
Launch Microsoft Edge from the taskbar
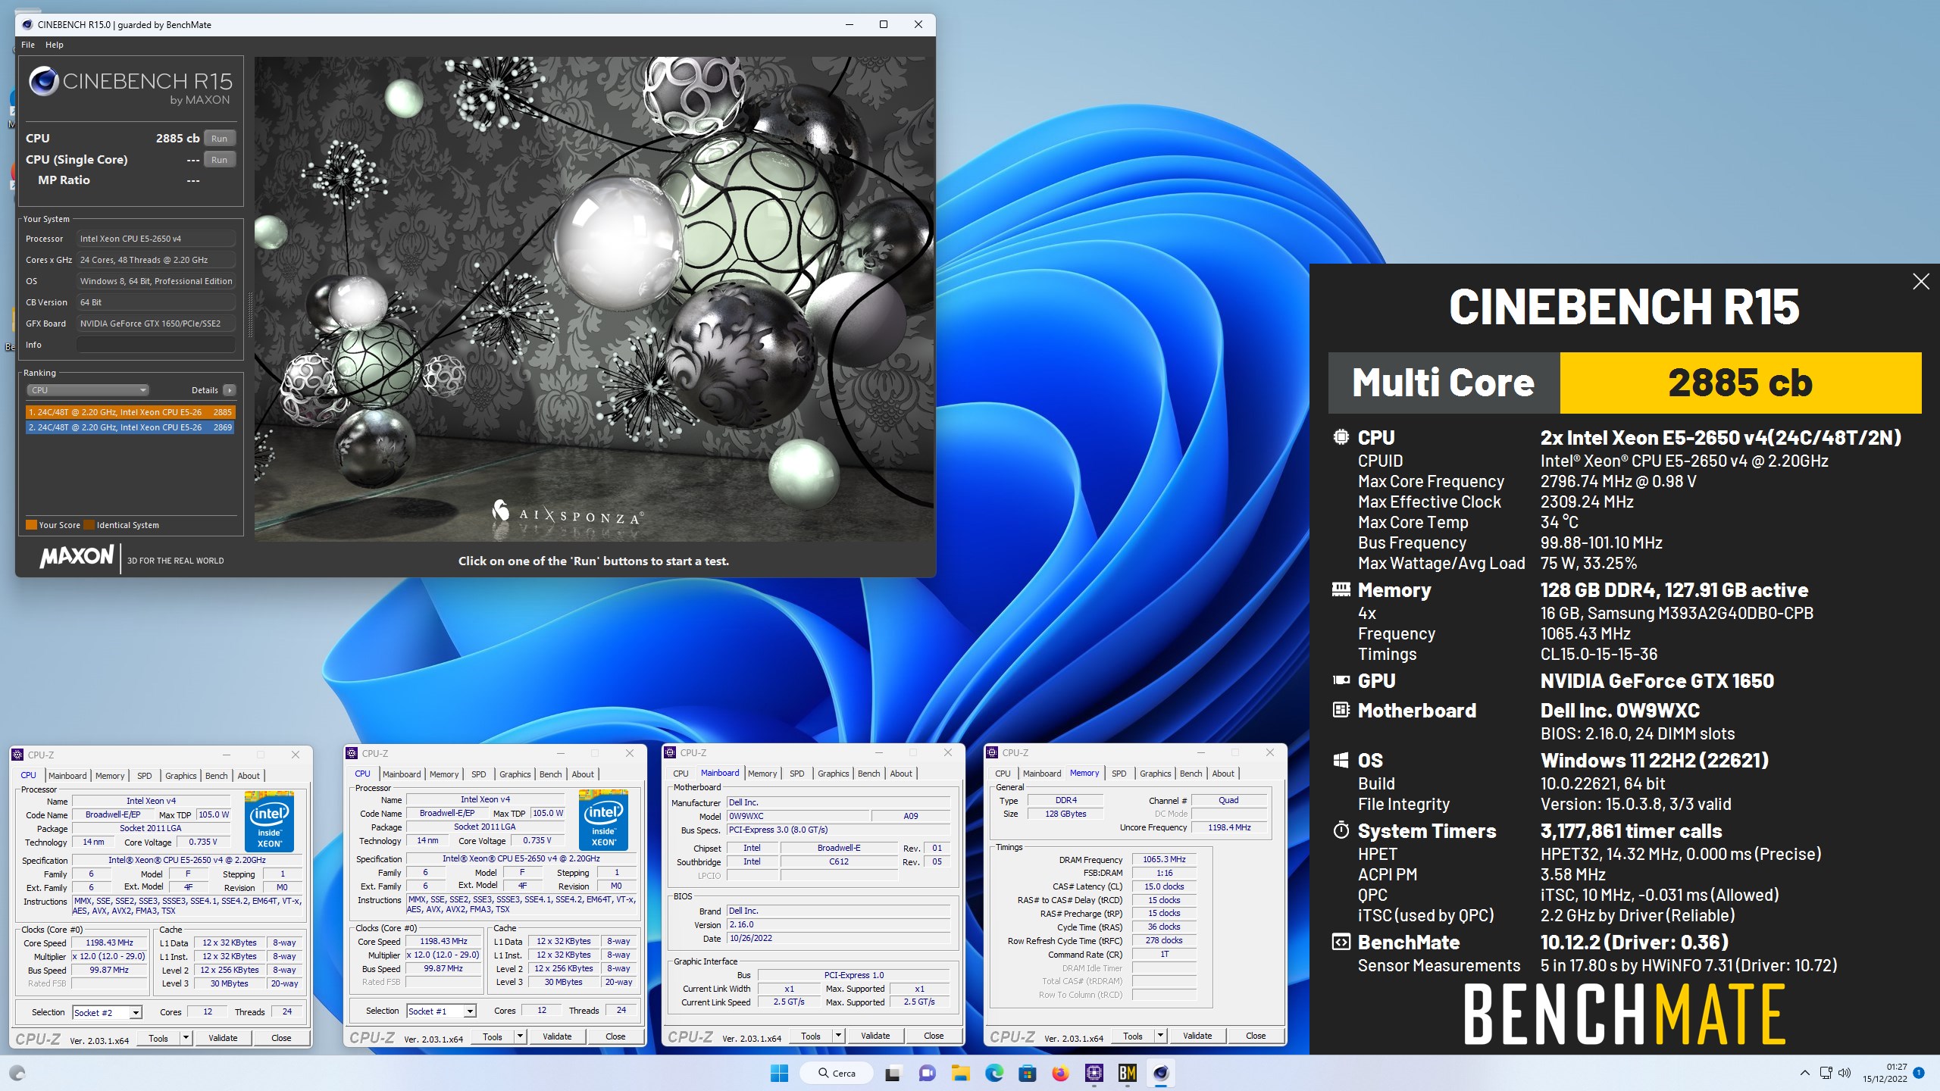click(993, 1073)
